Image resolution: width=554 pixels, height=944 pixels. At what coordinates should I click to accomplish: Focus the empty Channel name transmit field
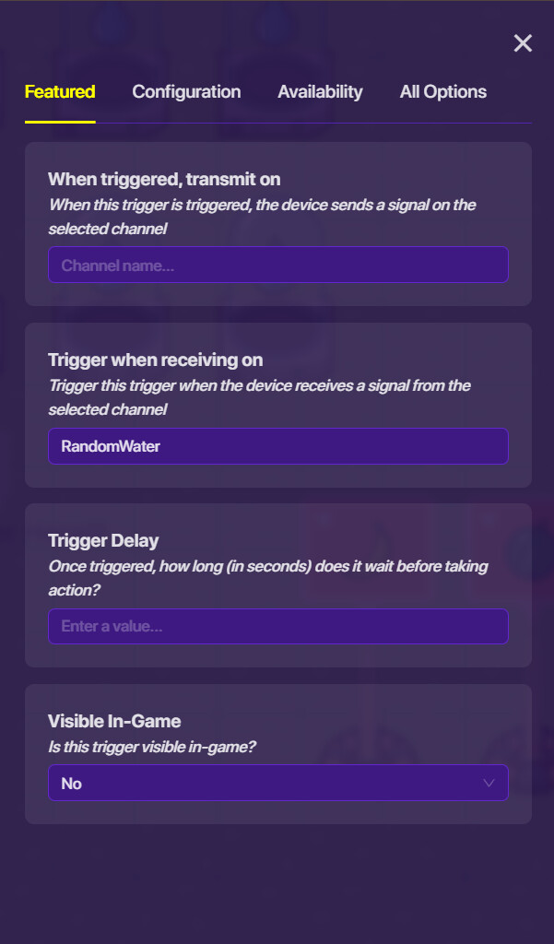point(277,265)
